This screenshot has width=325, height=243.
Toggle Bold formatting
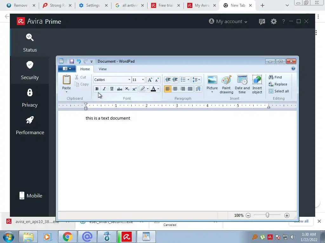tap(97, 89)
